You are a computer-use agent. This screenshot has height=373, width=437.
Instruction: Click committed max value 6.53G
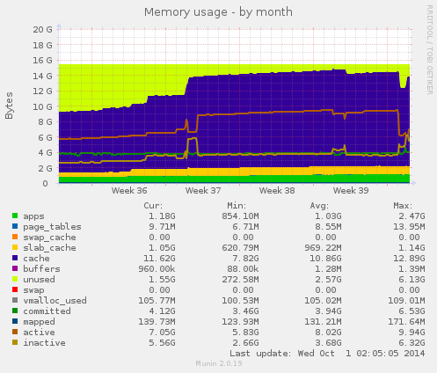pyautogui.click(x=412, y=311)
